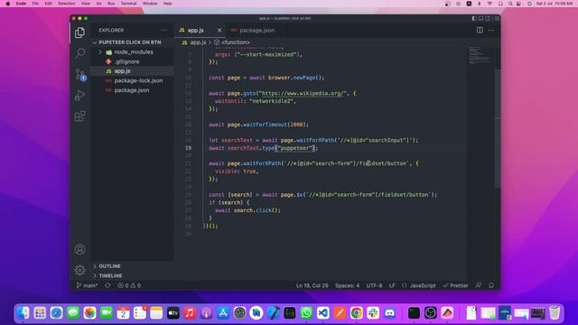Open the Window menu
Viewport: 578px width, 325px height.
pos(150,4)
